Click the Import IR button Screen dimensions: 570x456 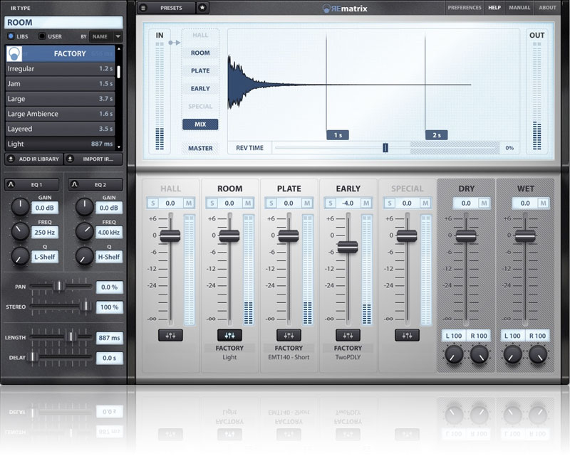pyautogui.click(x=93, y=159)
